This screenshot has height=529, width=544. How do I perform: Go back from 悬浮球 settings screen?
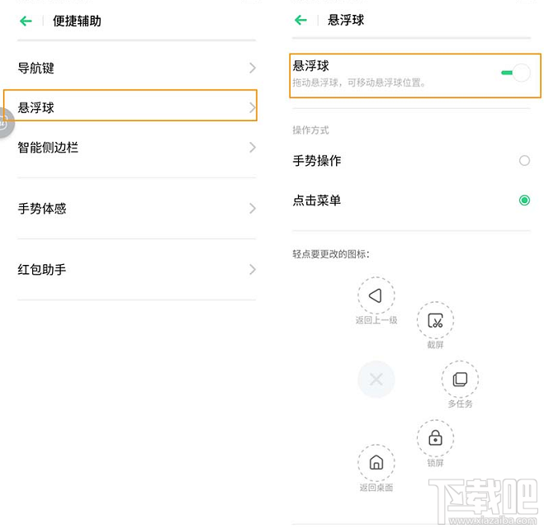(x=300, y=20)
